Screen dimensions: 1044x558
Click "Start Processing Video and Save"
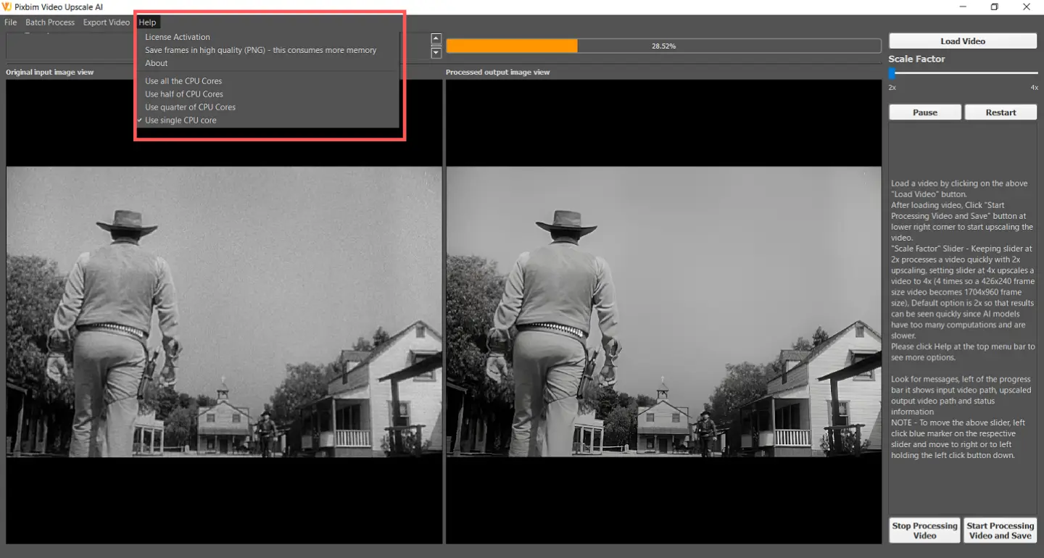point(1000,530)
